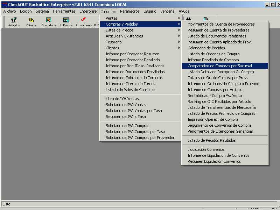
Task: Open the Clientes toolbar icon
Action: click(x=31, y=22)
